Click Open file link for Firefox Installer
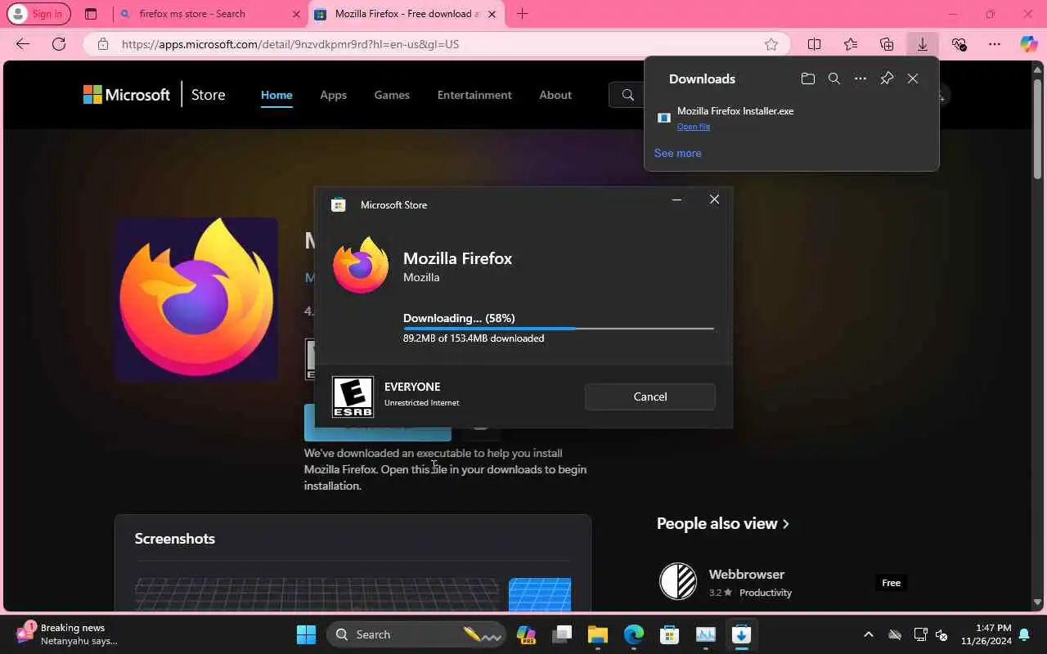Image resolution: width=1047 pixels, height=654 pixels. point(694,127)
